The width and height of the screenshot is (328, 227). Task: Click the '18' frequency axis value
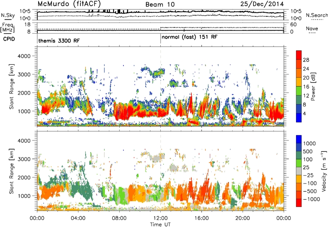27,25
